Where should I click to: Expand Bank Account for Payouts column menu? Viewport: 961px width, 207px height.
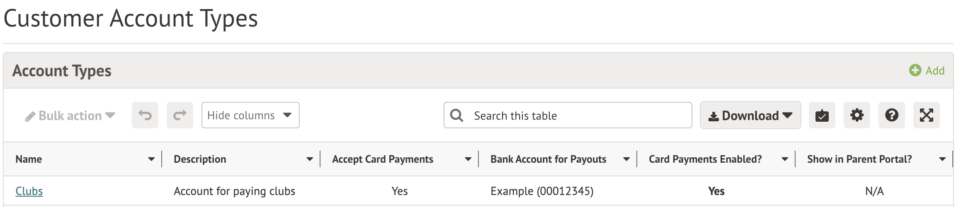click(x=626, y=159)
